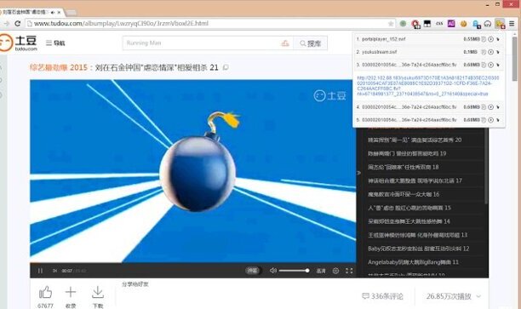This screenshot has height=309, width=521.
Task: Expand the play count dropdown arrow
Action: pyautogui.click(x=478, y=296)
